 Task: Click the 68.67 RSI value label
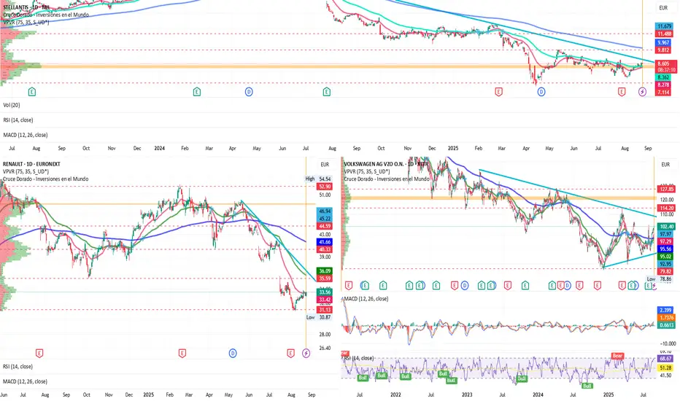point(665,359)
